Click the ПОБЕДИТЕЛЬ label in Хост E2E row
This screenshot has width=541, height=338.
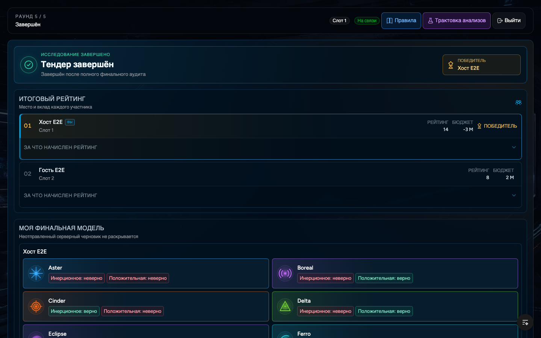[x=500, y=126]
